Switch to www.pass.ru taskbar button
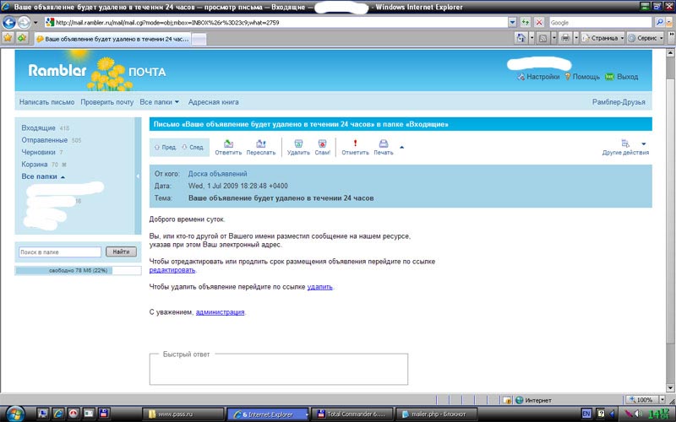676x422 pixels. pyautogui.click(x=183, y=414)
